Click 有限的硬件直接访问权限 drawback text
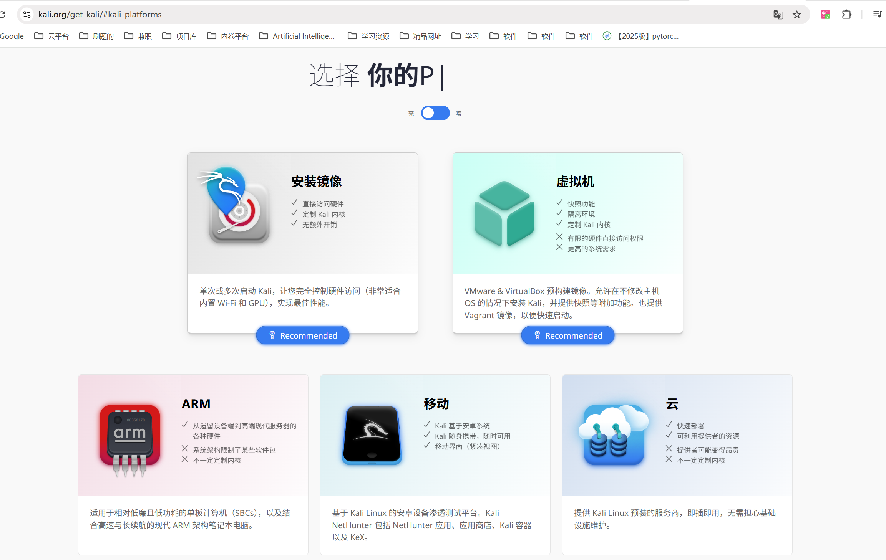The width and height of the screenshot is (886, 560). coord(605,238)
